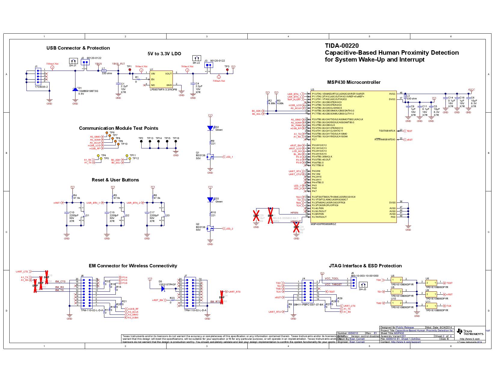The height and width of the screenshot is (383, 496).
Task: Click the black TP2 test point pad
Action: [x=141, y=141]
